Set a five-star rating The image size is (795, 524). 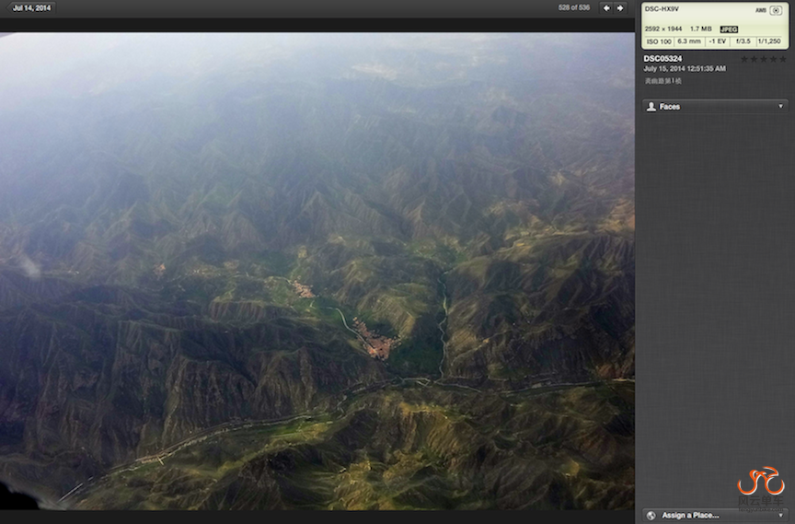click(783, 59)
